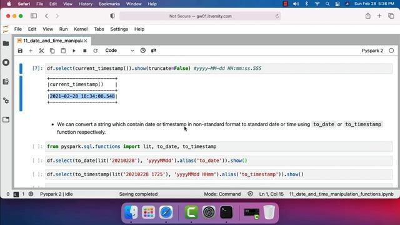Open Safari share icon
Screen dimensions: 400x225
[x=368, y=16]
